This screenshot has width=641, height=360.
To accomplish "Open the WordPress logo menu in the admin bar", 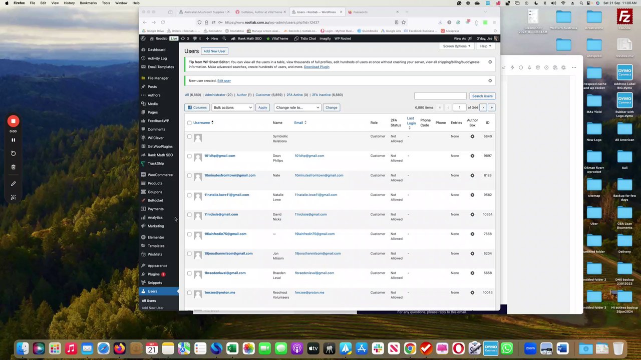I will (143, 38).
